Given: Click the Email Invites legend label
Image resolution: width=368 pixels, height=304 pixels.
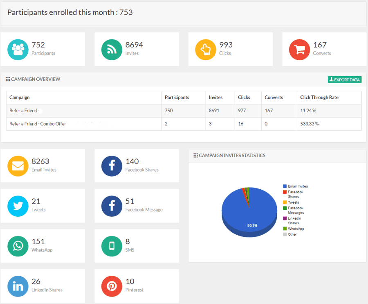Looking at the screenshot, I should pos(298,186).
